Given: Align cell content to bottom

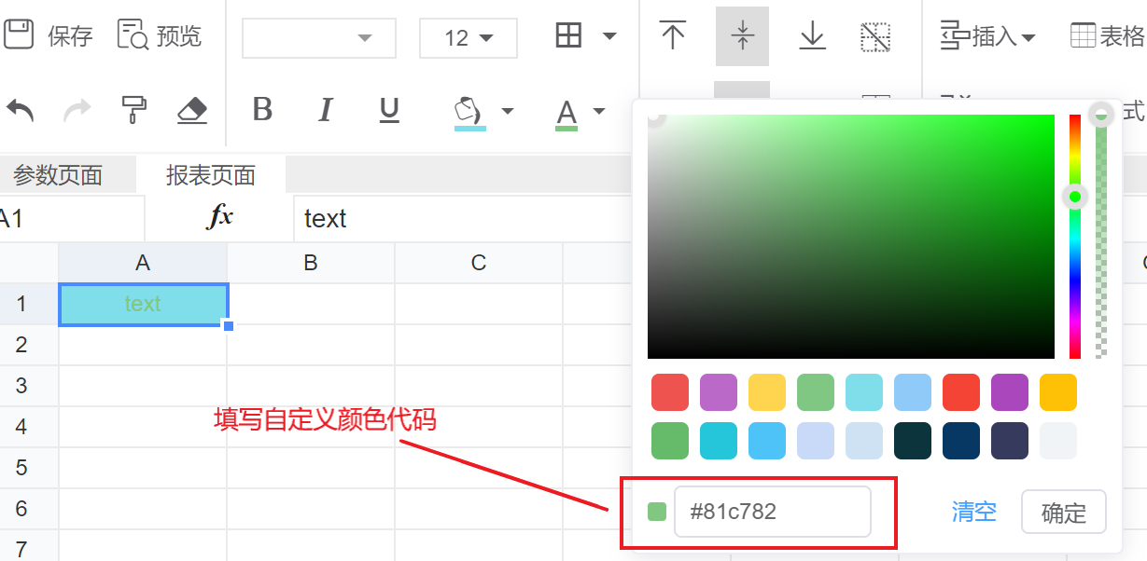Looking at the screenshot, I should point(813,35).
